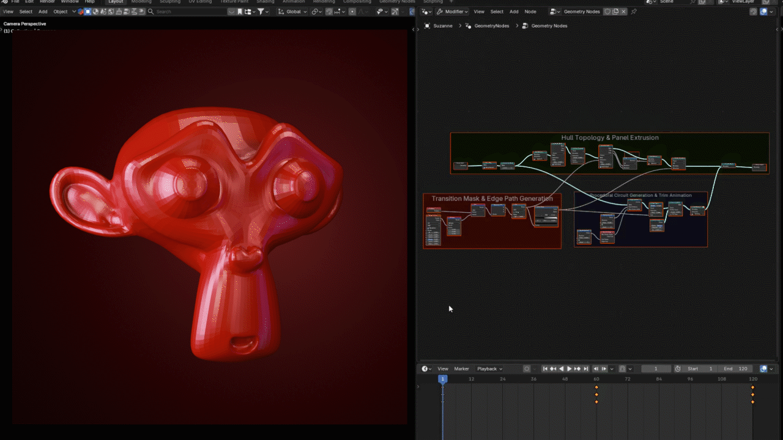Click node tree icon before Geometry Nodes breadcrumb
This screenshot has height=440, width=783.
coord(525,26)
